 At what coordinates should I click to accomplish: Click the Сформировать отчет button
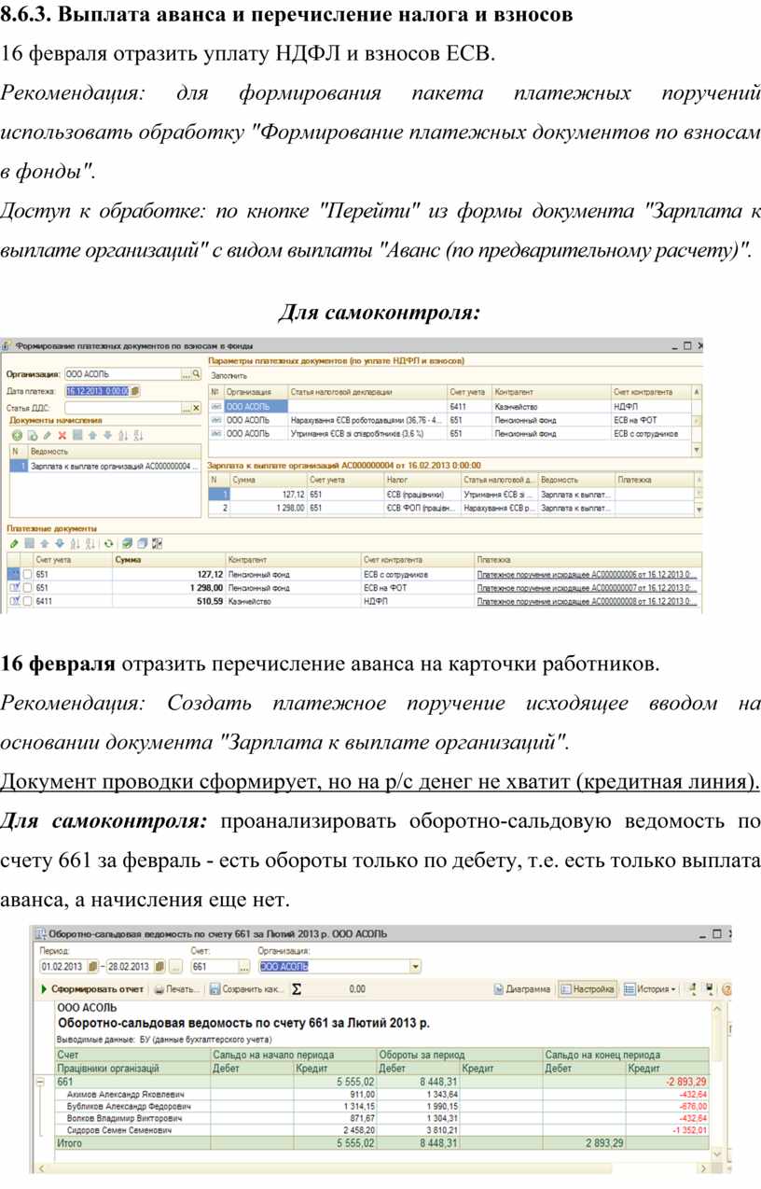click(x=91, y=988)
